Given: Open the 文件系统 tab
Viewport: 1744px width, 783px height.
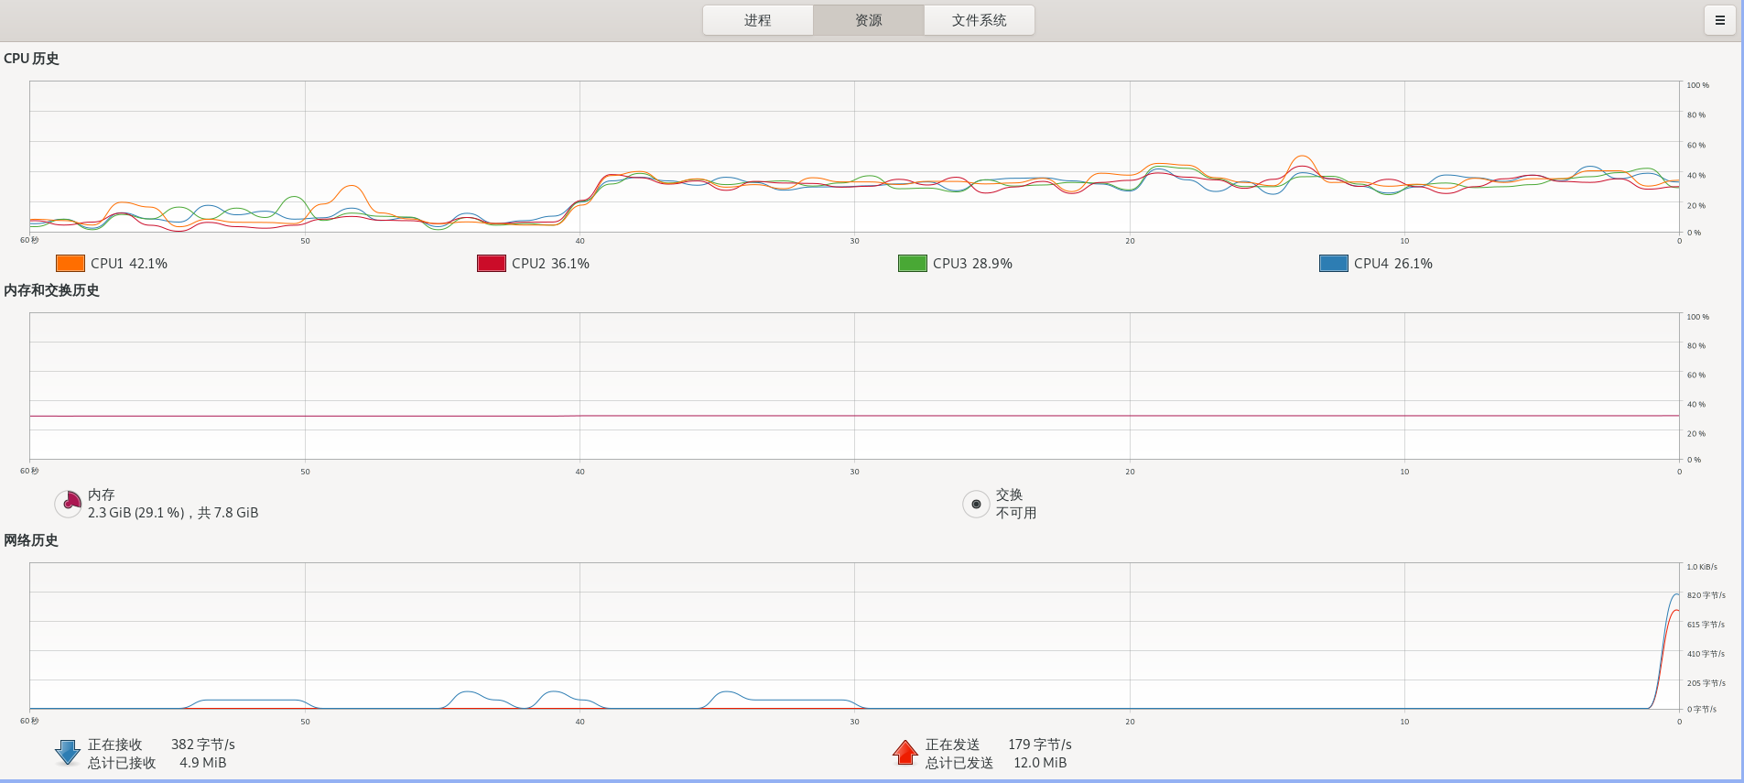Looking at the screenshot, I should (x=980, y=20).
